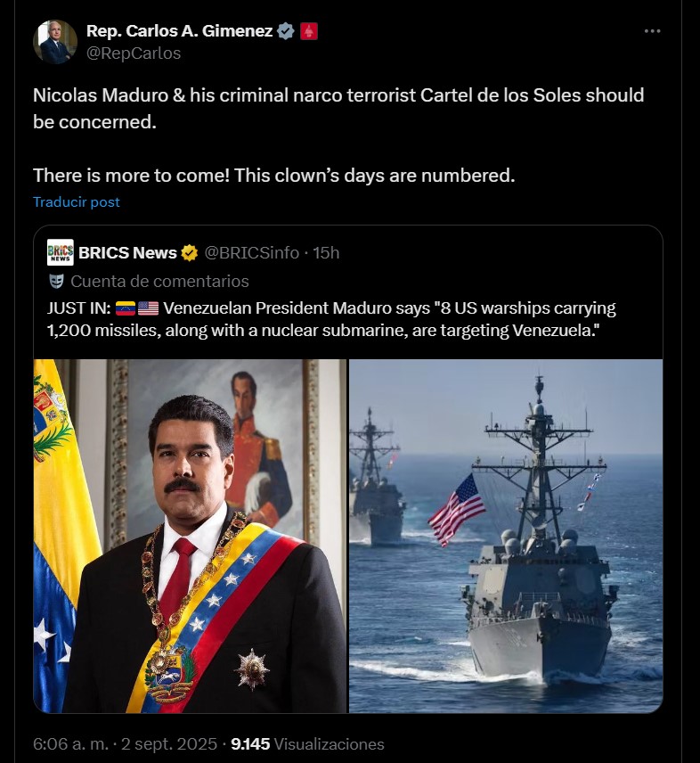The width and height of the screenshot is (700, 763).
Task: Click the quoted post text about 8 US warships
Action: [331, 319]
